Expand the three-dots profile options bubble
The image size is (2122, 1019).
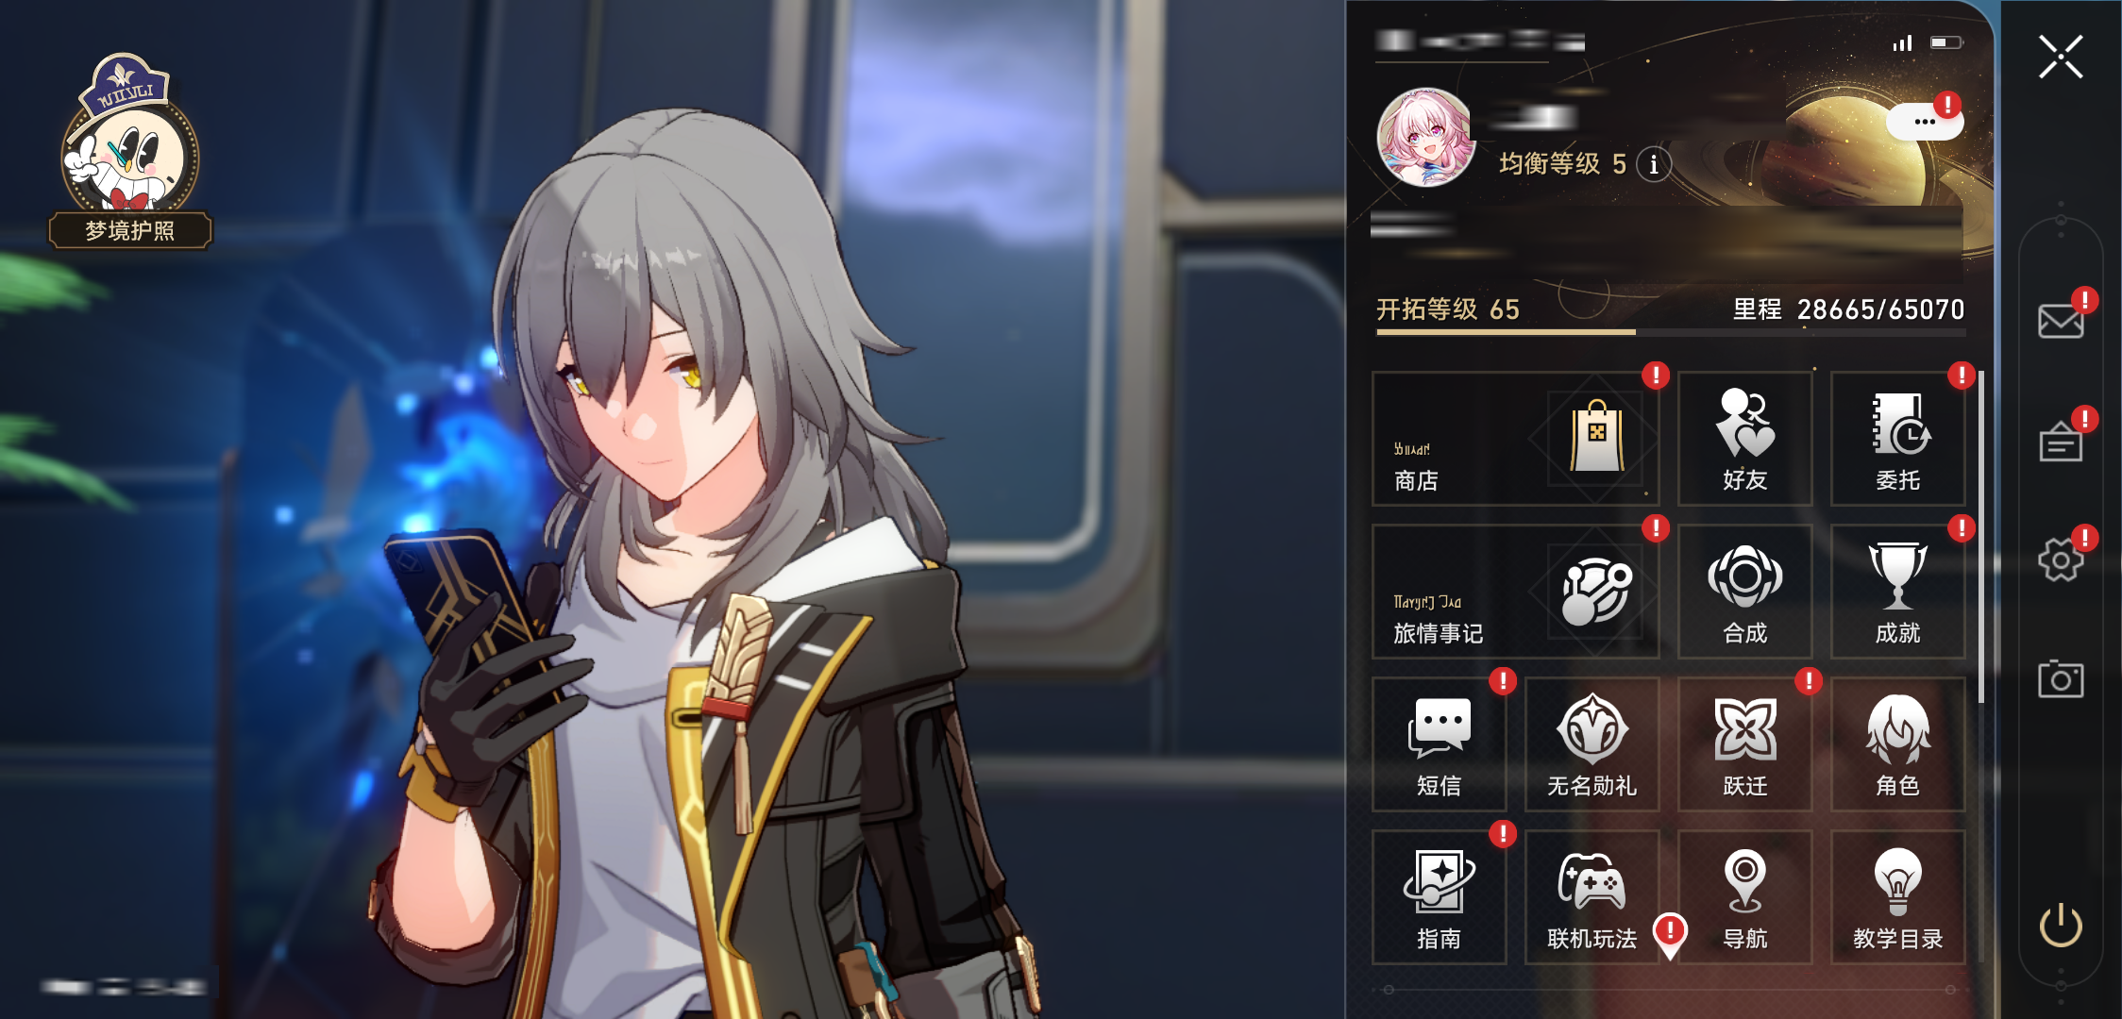pyautogui.click(x=1924, y=122)
